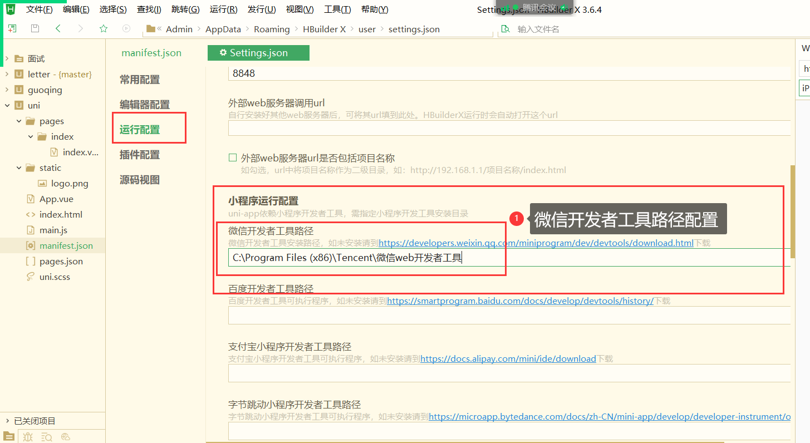Click the HBuilder X logo icon

(9, 9)
